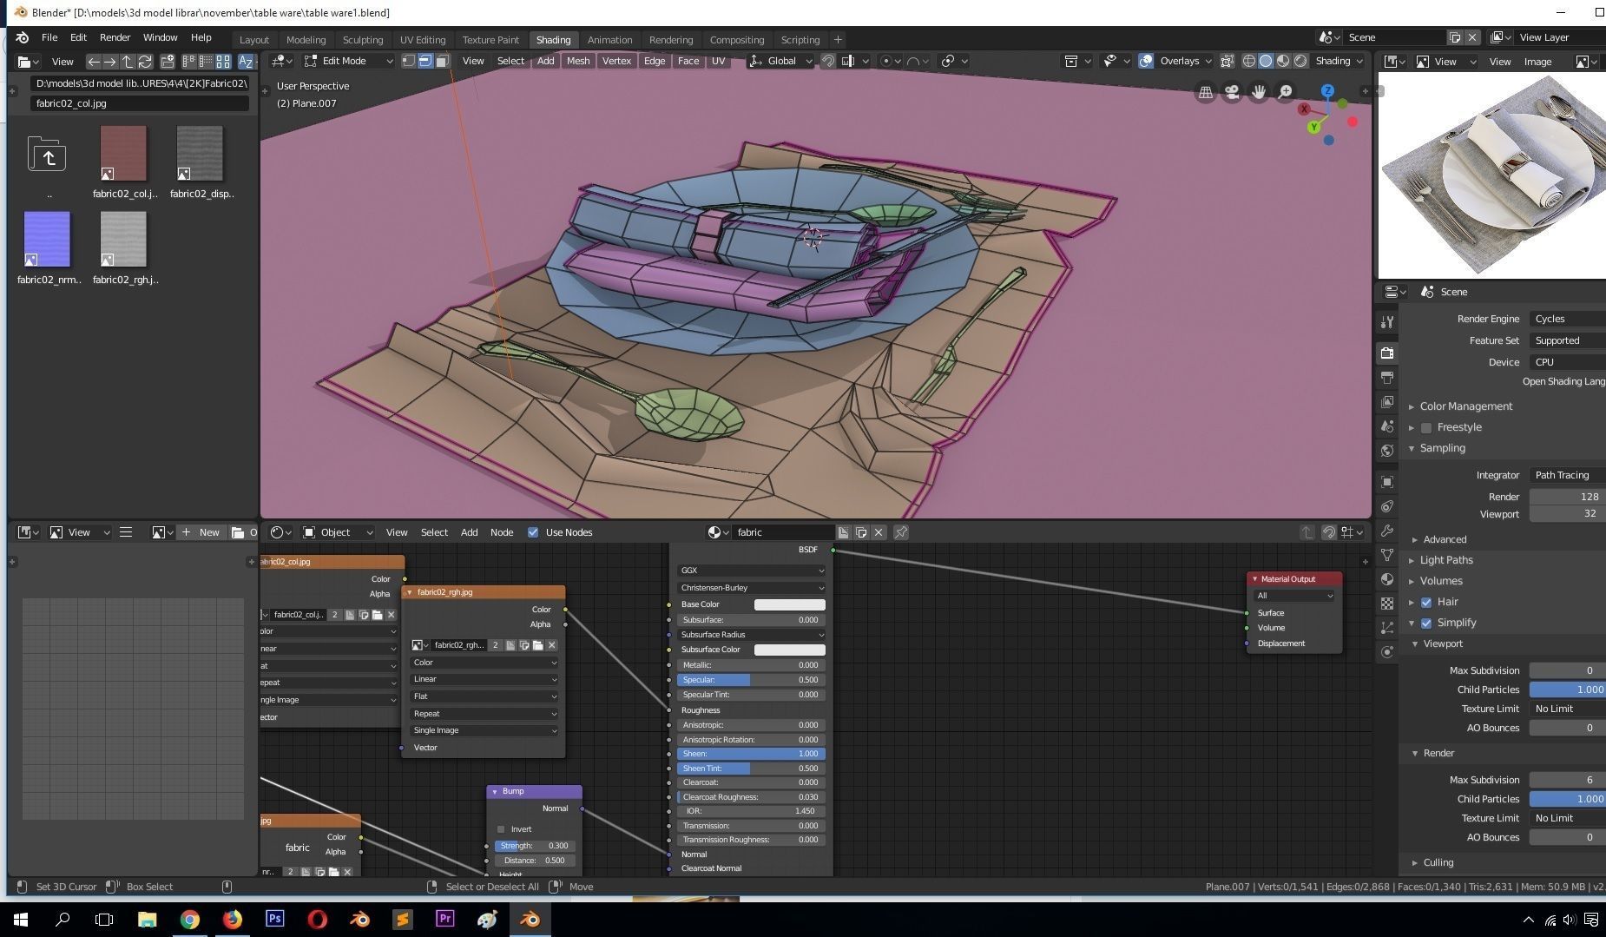Uncheck the Hair checkbox

[x=1426, y=602]
